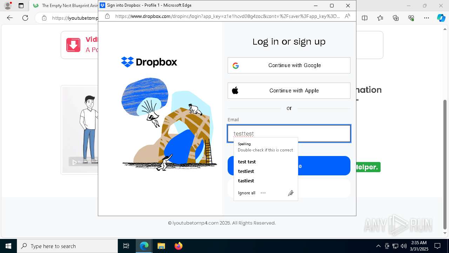Refresh the page in main Edge window
This screenshot has width=449, height=253.
25,18
